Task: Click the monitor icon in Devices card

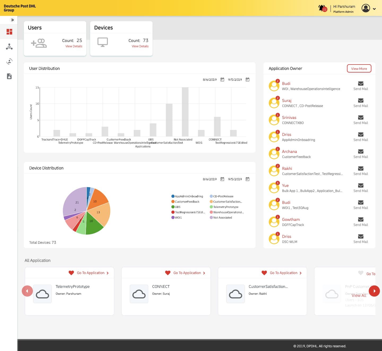Action: (103, 42)
